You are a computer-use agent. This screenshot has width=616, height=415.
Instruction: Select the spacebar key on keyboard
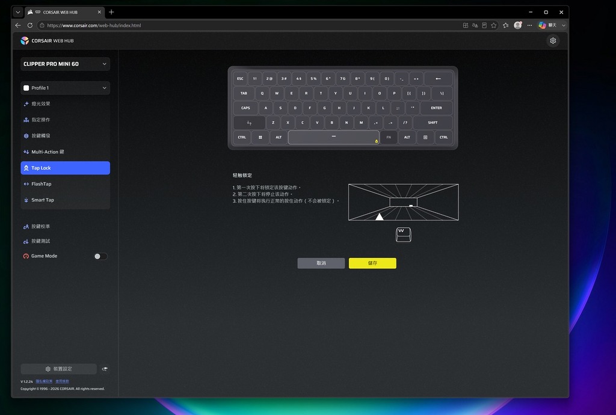click(333, 137)
